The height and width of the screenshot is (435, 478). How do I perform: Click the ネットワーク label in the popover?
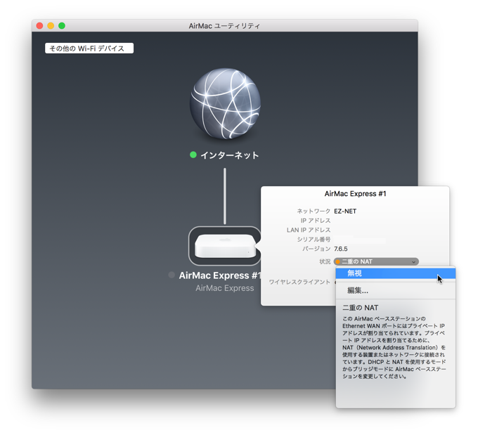tap(314, 211)
